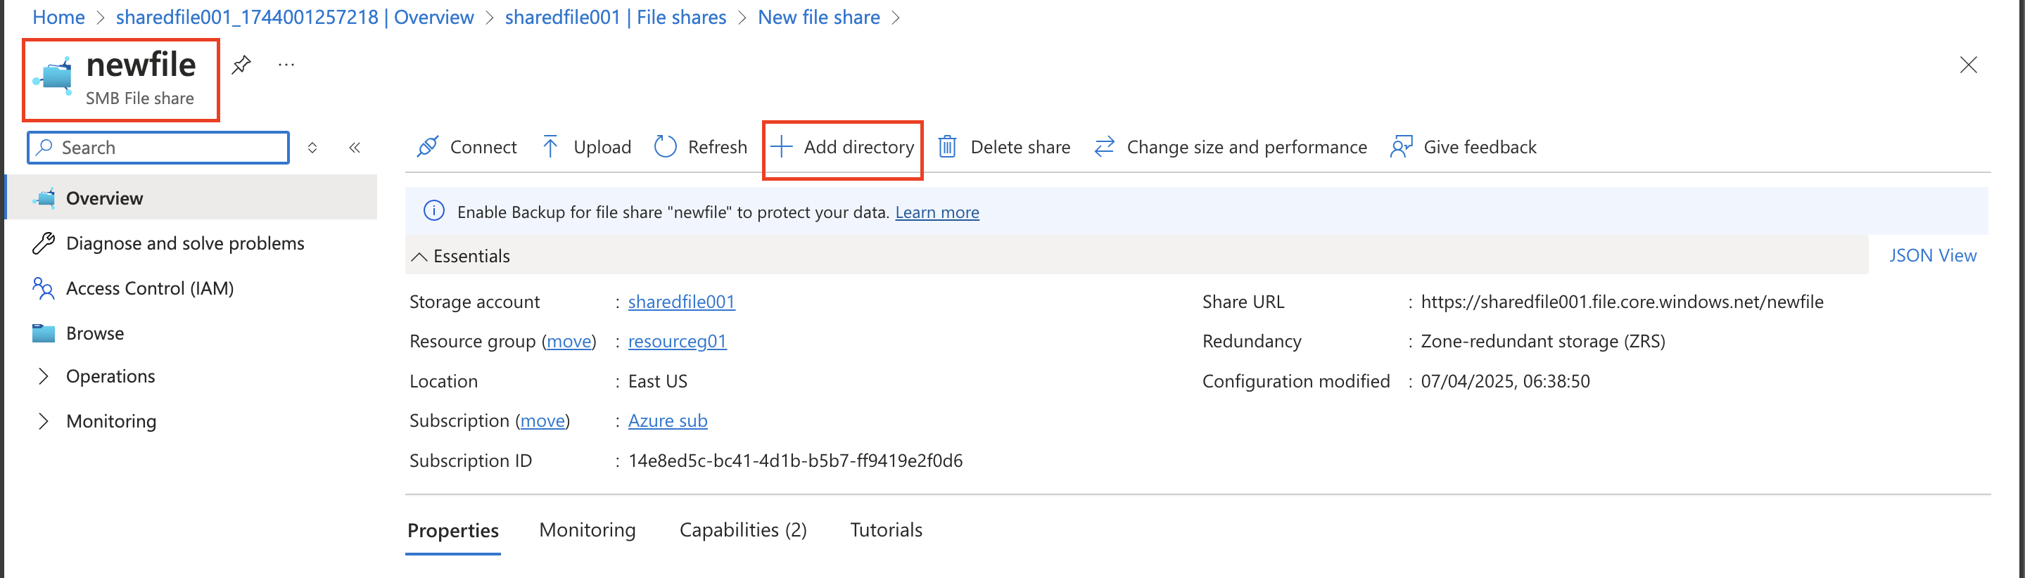Open sharedfile001_1744001257218 Overview breadcrumb
This screenshot has width=2025, height=578.
click(x=295, y=18)
